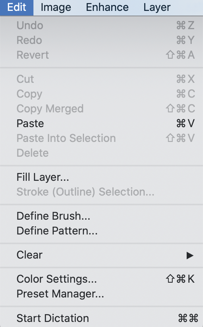Viewport: 203px width, 327px height.
Task: Open the Image menu
Action: [x=56, y=7]
